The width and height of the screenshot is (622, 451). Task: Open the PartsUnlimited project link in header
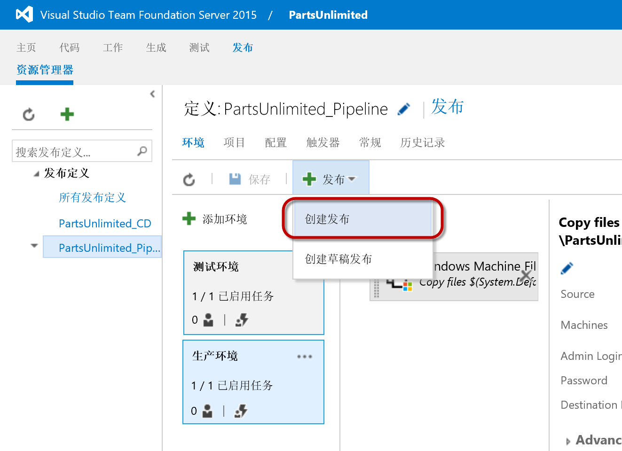point(328,15)
